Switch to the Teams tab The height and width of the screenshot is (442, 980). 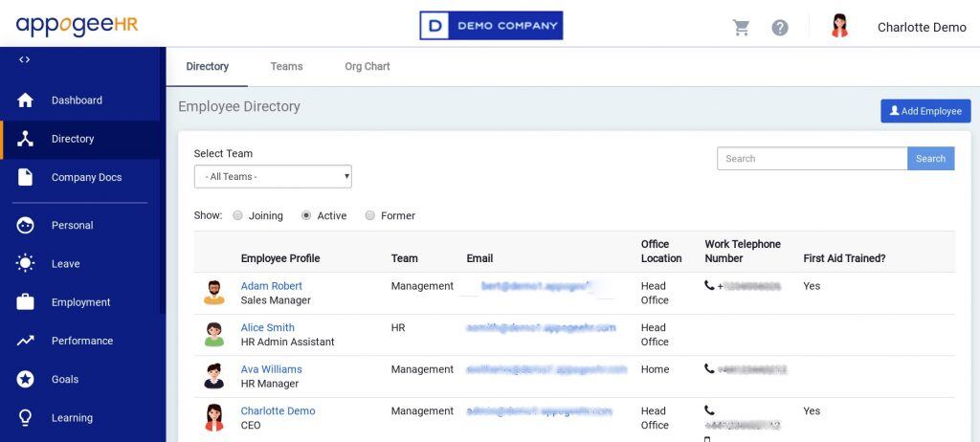286,67
